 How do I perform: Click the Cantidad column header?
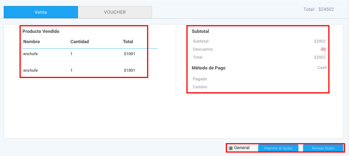[x=80, y=41]
